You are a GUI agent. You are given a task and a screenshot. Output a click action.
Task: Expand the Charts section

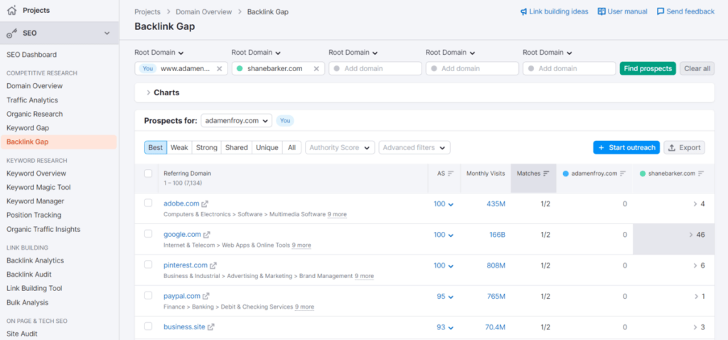(x=163, y=92)
